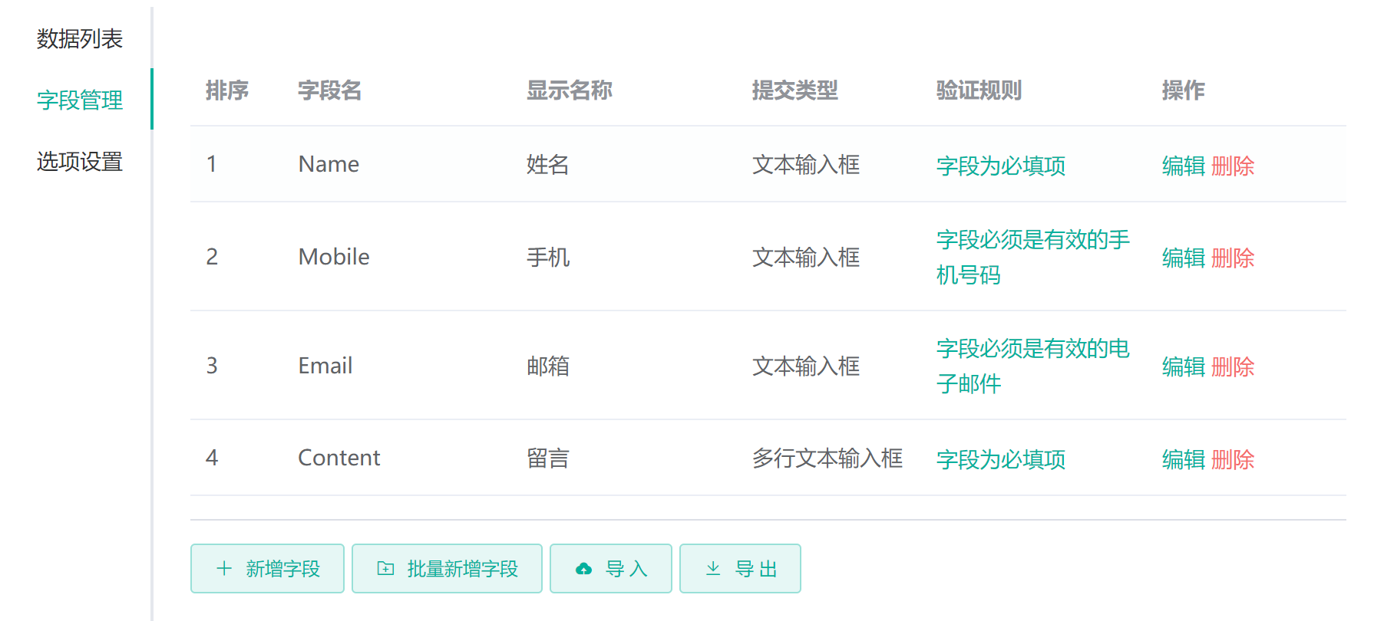
Task: Edit the Content field row
Action: click(1183, 459)
